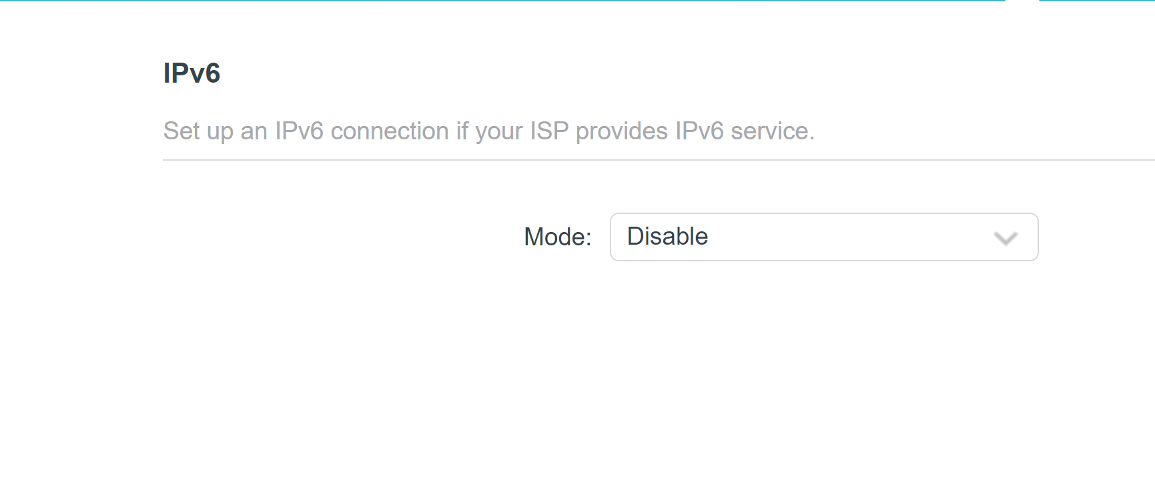The height and width of the screenshot is (504, 1155).
Task: Click the 'Set up' words starting the description
Action: 198,131
